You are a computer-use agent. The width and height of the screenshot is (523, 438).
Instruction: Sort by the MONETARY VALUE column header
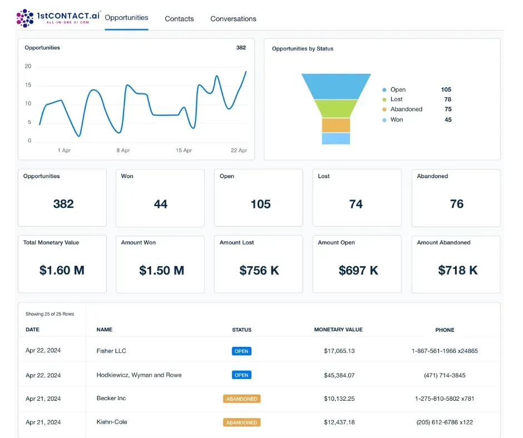click(x=338, y=330)
